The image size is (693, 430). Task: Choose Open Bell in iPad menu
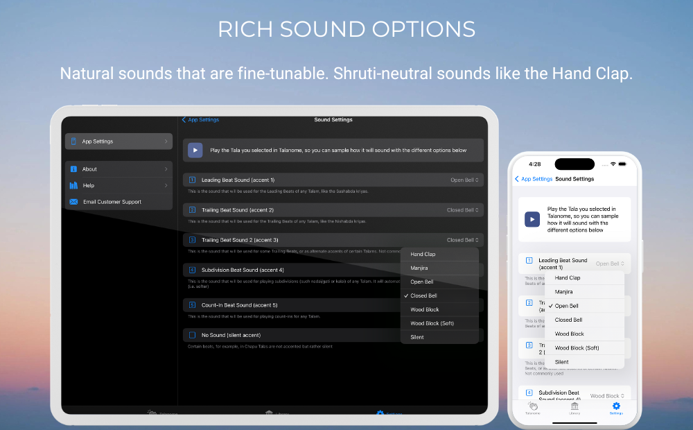click(x=439, y=282)
